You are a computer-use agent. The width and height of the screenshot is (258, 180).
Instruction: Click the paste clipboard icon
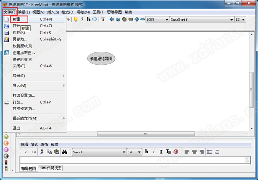tap(56, 152)
